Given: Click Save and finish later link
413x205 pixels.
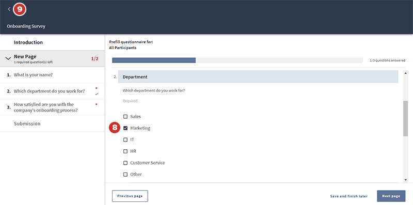Looking at the screenshot, I should (x=349, y=196).
